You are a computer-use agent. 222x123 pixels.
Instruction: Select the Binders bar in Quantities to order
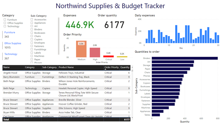click(185, 58)
